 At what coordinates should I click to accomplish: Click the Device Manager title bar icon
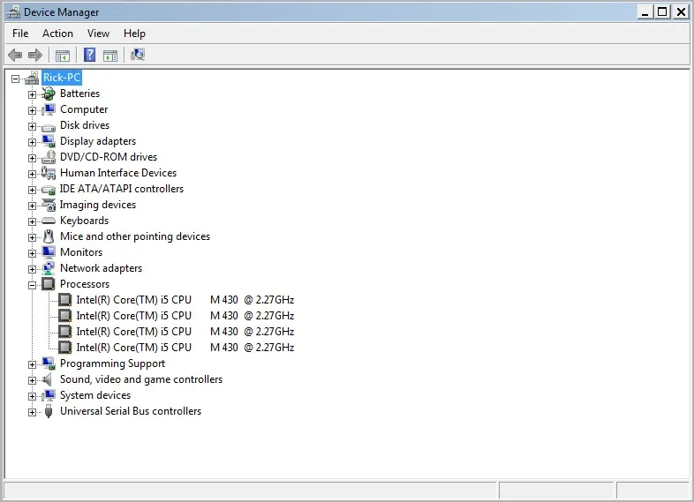[x=13, y=12]
